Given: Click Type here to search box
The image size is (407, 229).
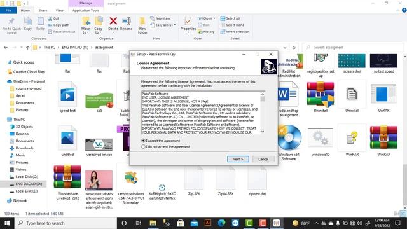Looking at the screenshot, I should pos(66,223).
